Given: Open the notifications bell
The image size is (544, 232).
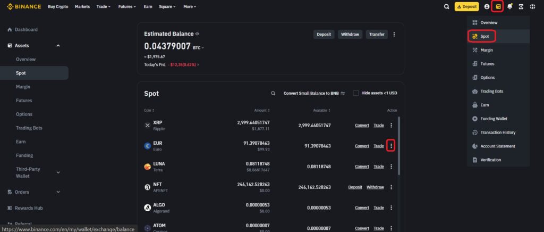Looking at the screenshot, I should tap(509, 6).
